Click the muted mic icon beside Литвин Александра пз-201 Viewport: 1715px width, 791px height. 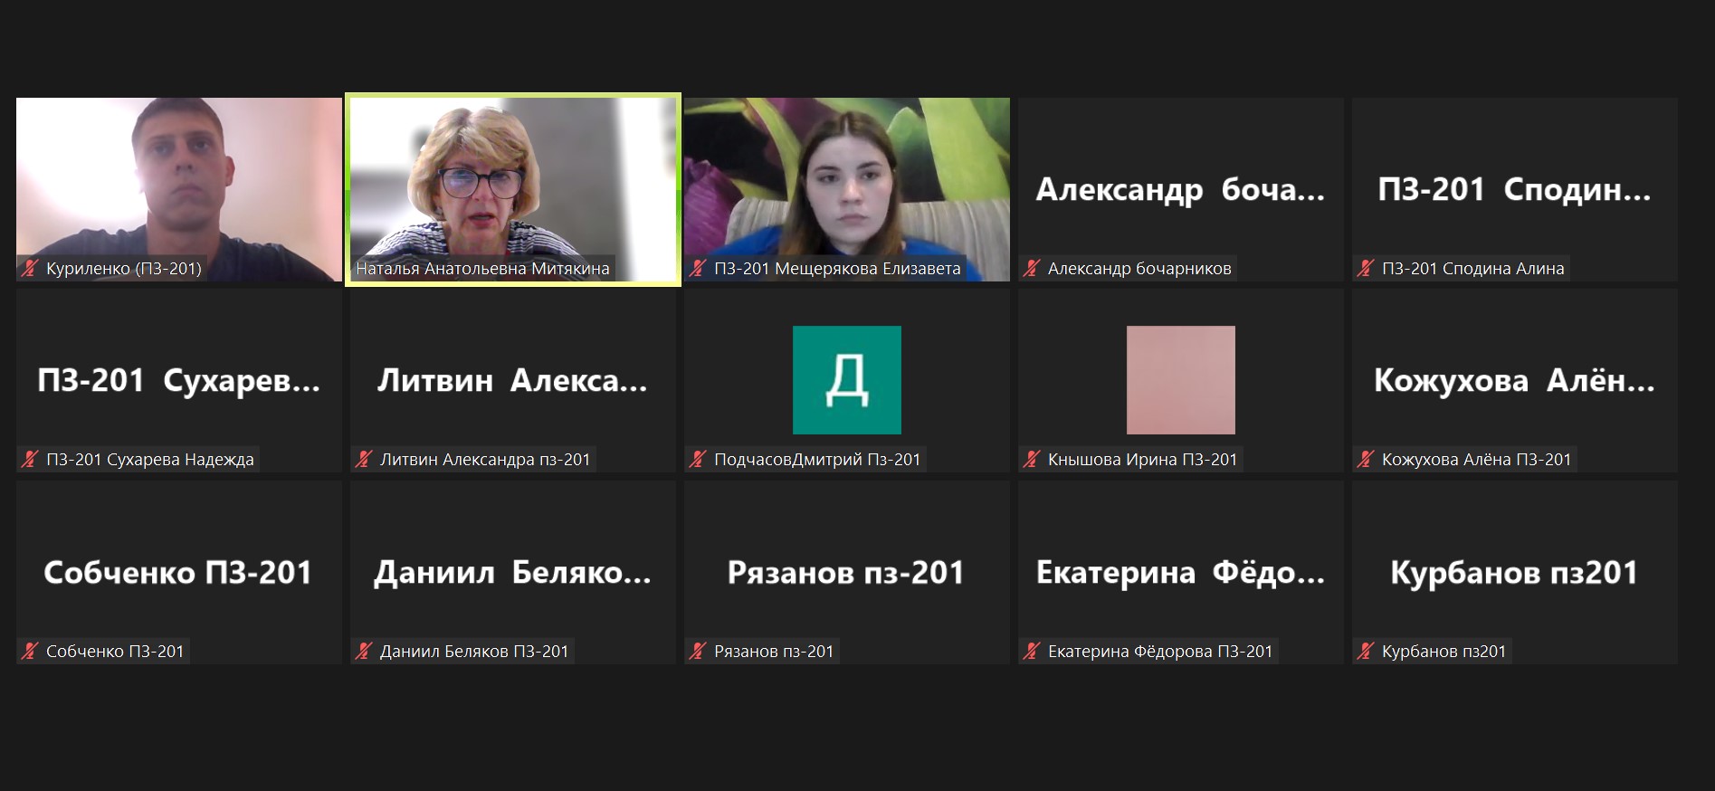pyautogui.click(x=364, y=459)
